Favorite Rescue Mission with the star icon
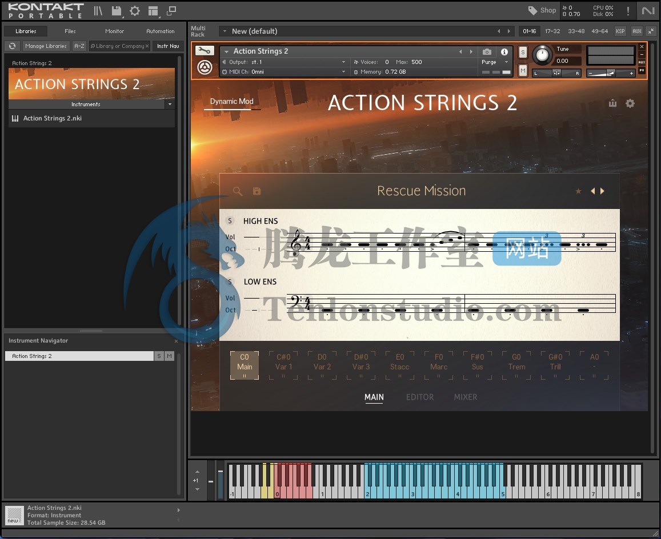Image resolution: width=661 pixels, height=539 pixels. coord(578,191)
